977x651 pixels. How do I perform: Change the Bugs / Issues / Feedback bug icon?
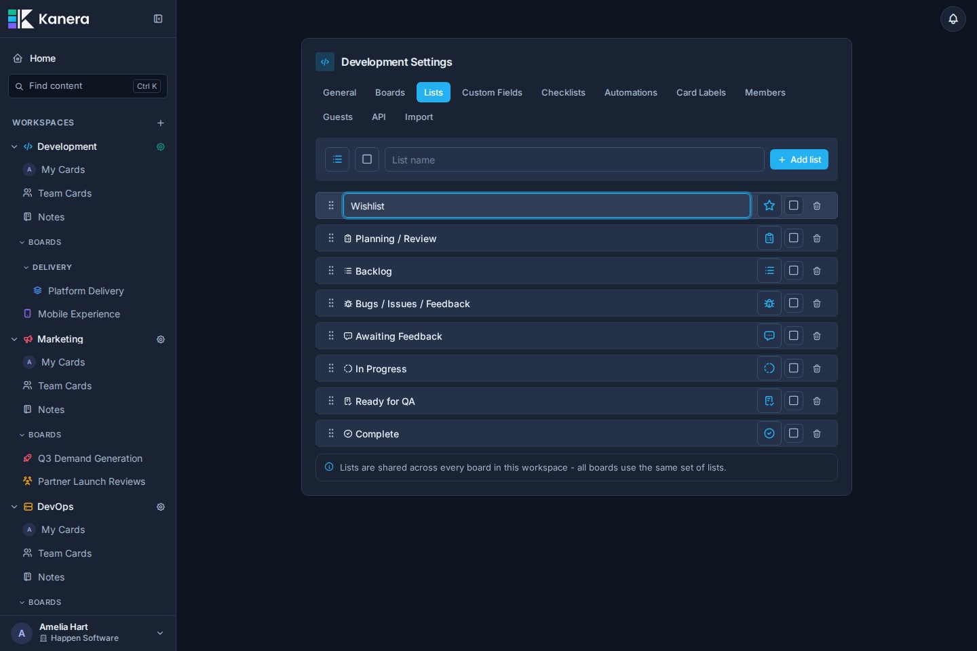pyautogui.click(x=769, y=303)
